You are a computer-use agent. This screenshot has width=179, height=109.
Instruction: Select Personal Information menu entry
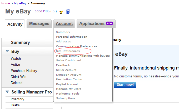click(72, 37)
